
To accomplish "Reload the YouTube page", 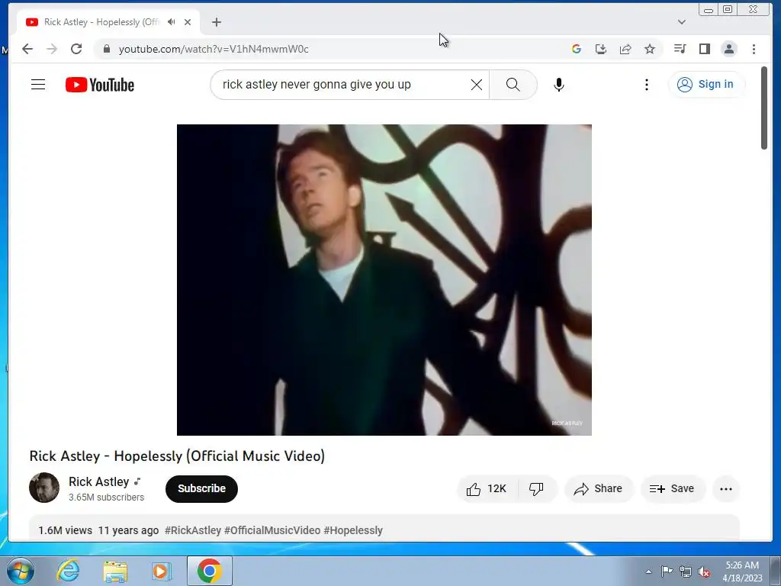I will pos(76,49).
